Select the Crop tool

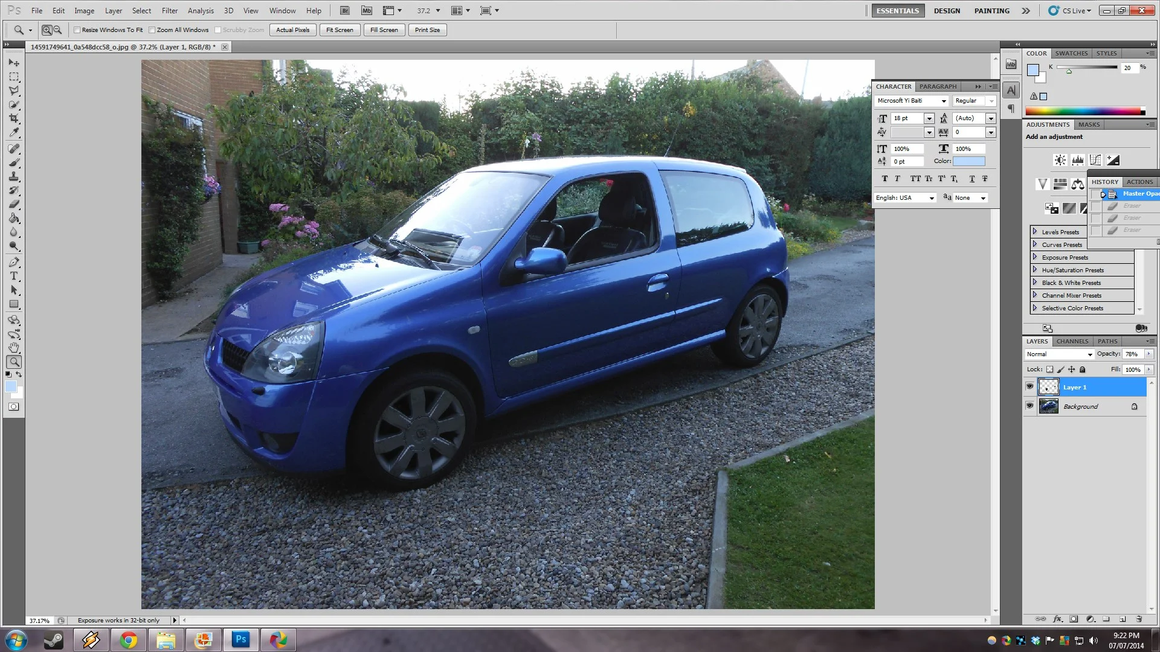point(14,119)
